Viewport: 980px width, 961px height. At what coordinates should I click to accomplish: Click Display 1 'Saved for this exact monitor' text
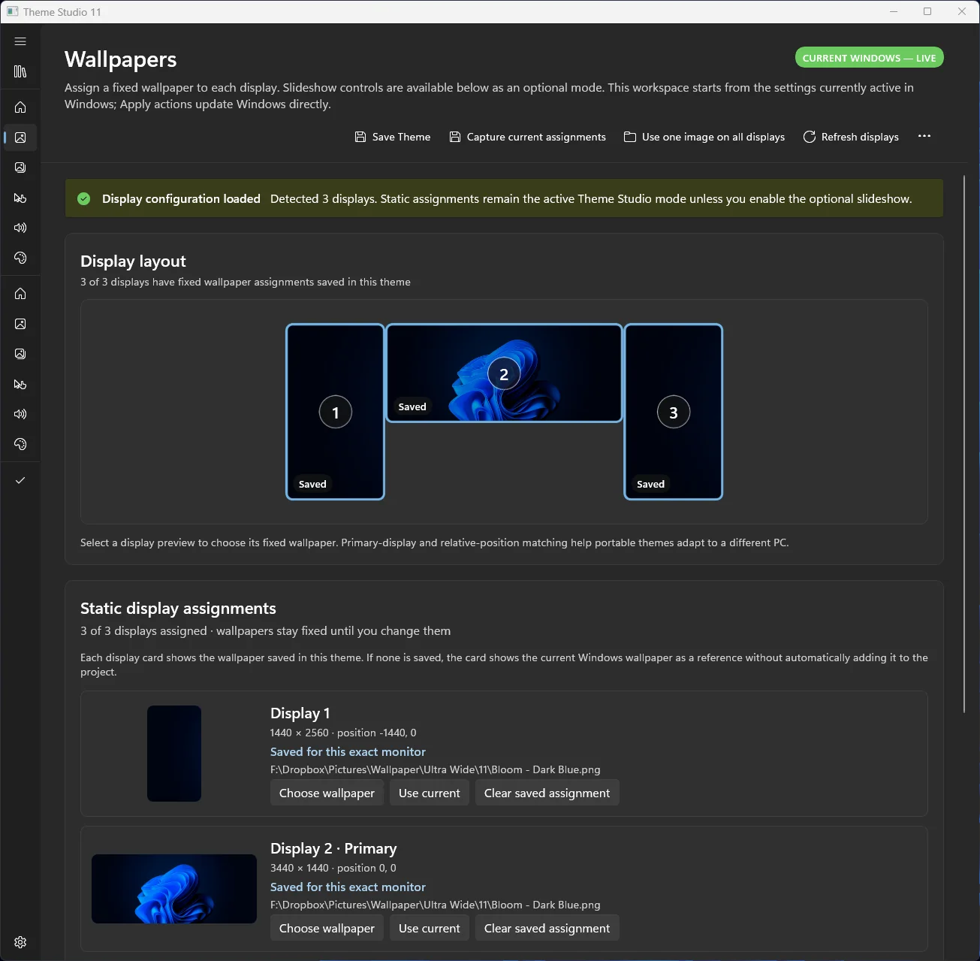click(x=348, y=751)
